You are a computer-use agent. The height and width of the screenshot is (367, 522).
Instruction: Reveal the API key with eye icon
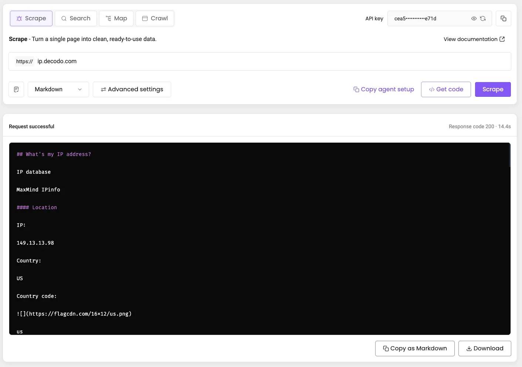pyautogui.click(x=474, y=18)
